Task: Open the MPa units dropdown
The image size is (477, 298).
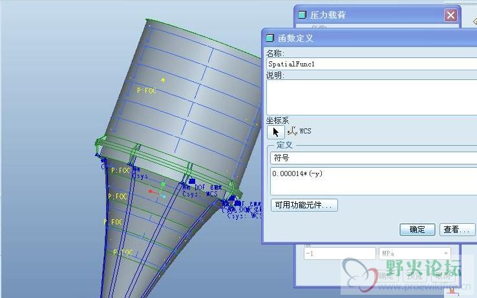Action: tap(414, 253)
